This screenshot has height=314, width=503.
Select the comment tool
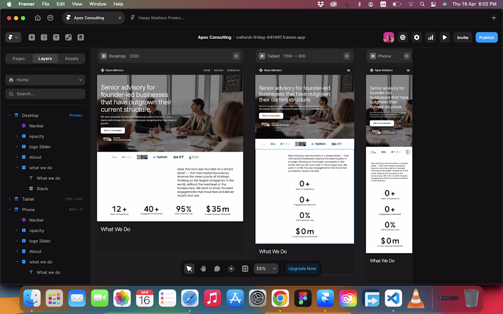[x=217, y=268]
